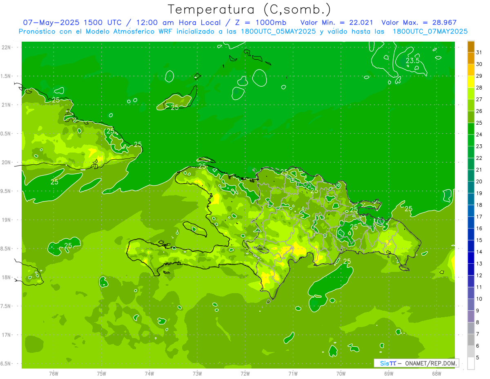
Task: Click the "17N" latitude axis label
Action: point(6,335)
